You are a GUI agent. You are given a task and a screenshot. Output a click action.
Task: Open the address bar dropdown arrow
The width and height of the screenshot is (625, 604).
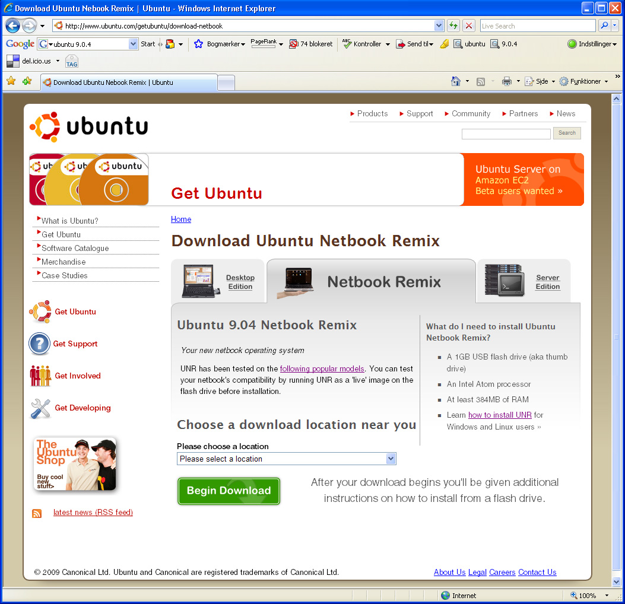(439, 26)
